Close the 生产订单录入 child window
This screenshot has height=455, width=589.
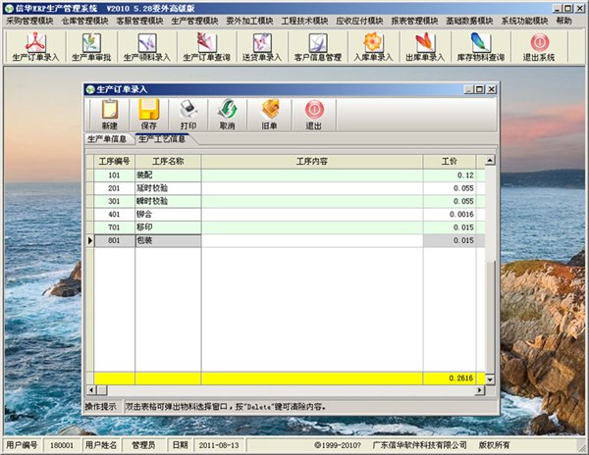point(492,89)
